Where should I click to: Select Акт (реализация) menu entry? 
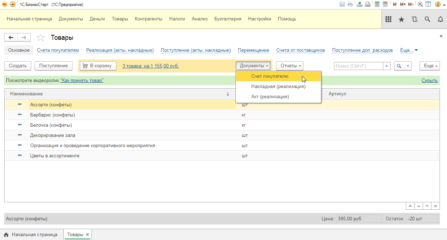pos(270,96)
